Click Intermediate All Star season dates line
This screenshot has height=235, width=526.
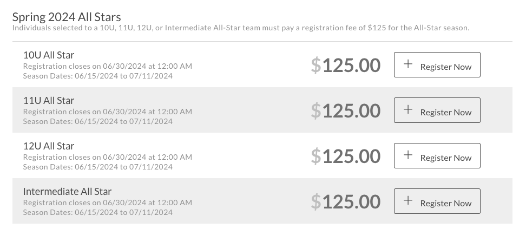pos(97,212)
